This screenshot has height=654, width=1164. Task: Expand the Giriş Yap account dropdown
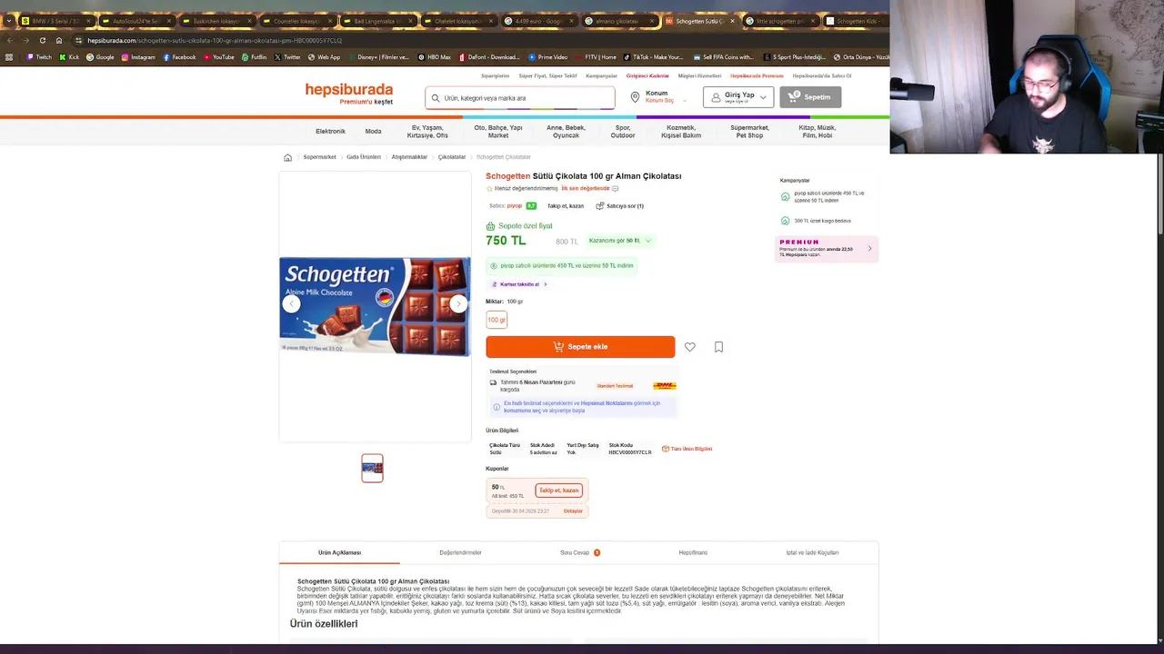pyautogui.click(x=763, y=97)
